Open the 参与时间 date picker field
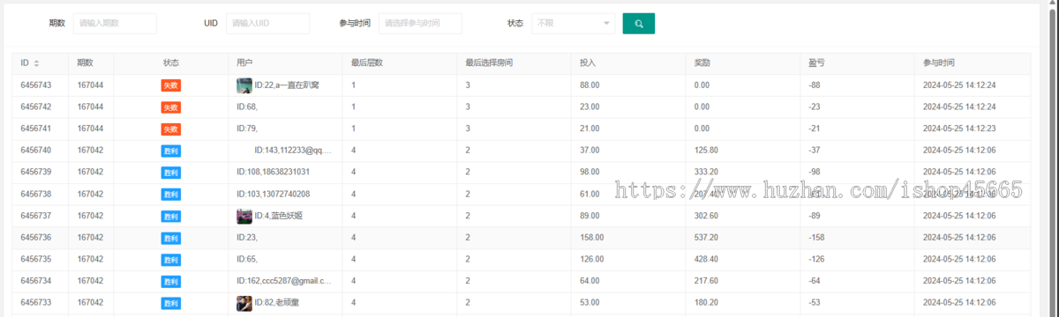Screen dimensions: 1059x317 coord(420,24)
